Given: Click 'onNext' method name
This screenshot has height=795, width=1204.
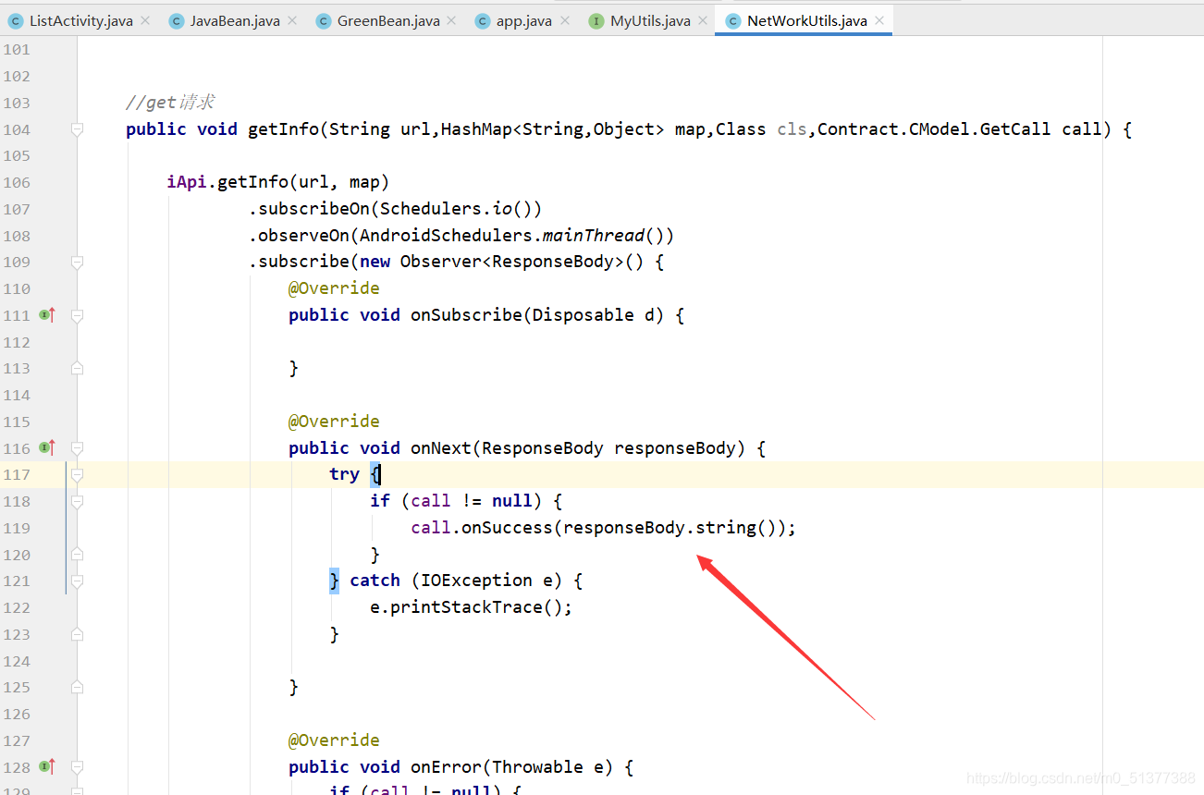Looking at the screenshot, I should pyautogui.click(x=441, y=448).
